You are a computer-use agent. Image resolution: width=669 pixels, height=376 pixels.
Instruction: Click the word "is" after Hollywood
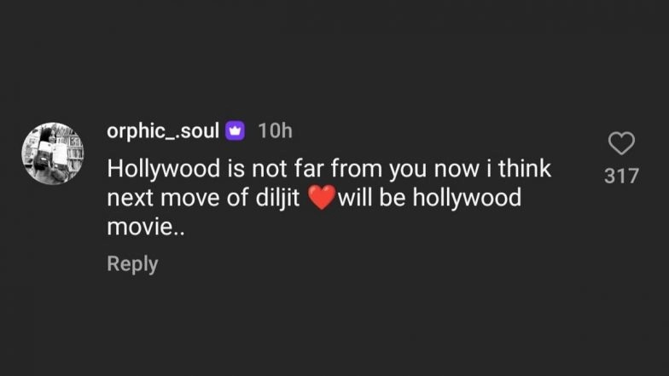[239, 169]
